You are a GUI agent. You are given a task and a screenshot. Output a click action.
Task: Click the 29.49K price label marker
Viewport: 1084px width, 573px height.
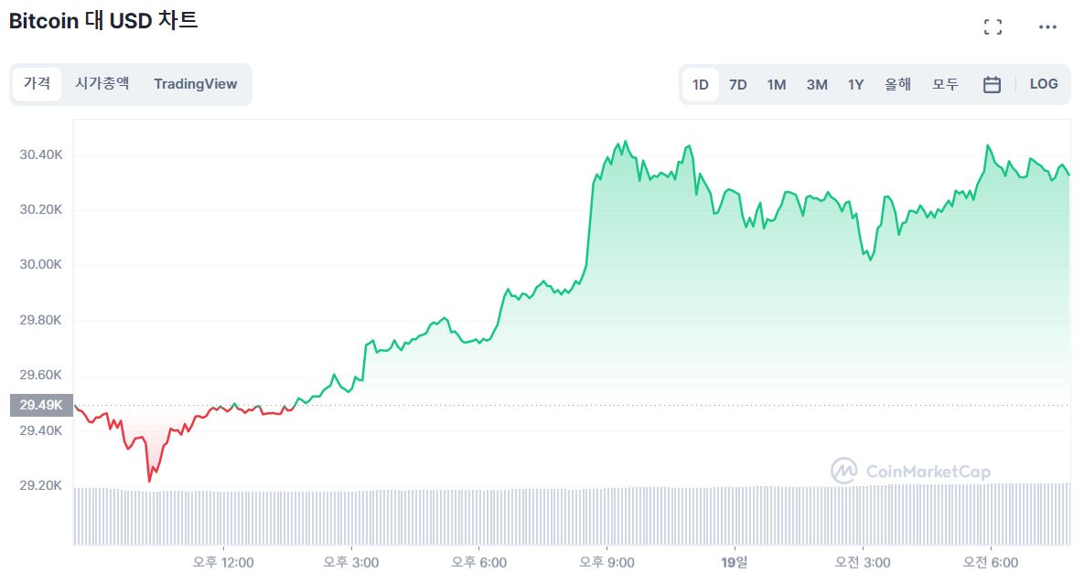coord(41,405)
